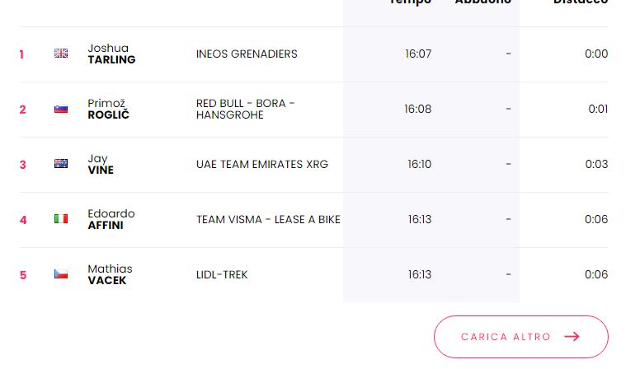The width and height of the screenshot is (626, 369).
Task: Select LIDL-TREK team name
Action: click(222, 275)
